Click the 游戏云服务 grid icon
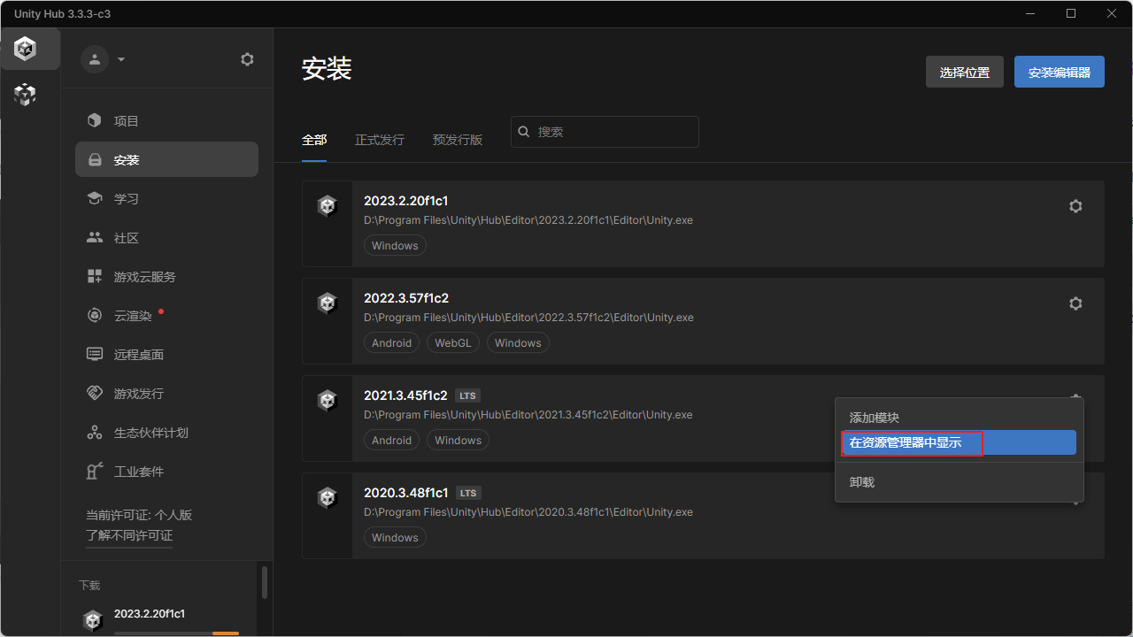This screenshot has height=637, width=1133. [95, 277]
